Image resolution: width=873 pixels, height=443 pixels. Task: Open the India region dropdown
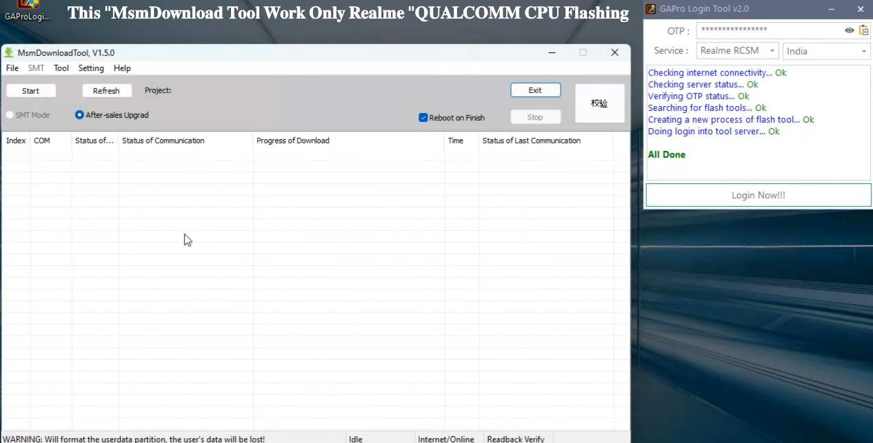[827, 51]
